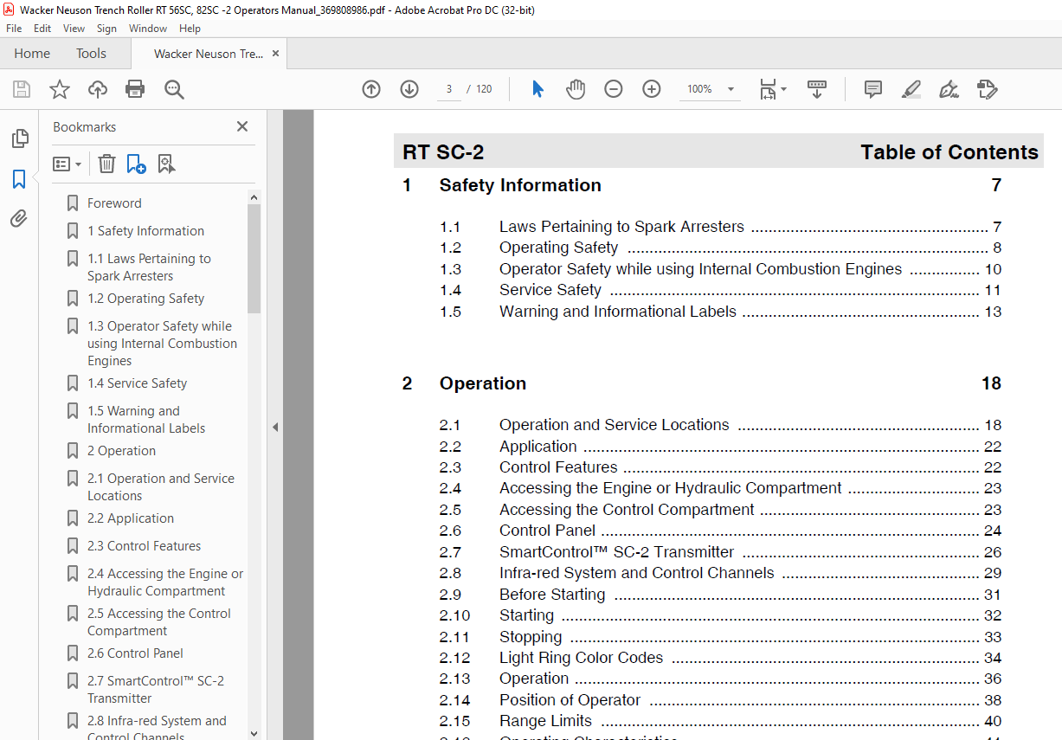Collapse the navigation pane arrow
This screenshot has height=740, width=1062.
click(x=275, y=427)
